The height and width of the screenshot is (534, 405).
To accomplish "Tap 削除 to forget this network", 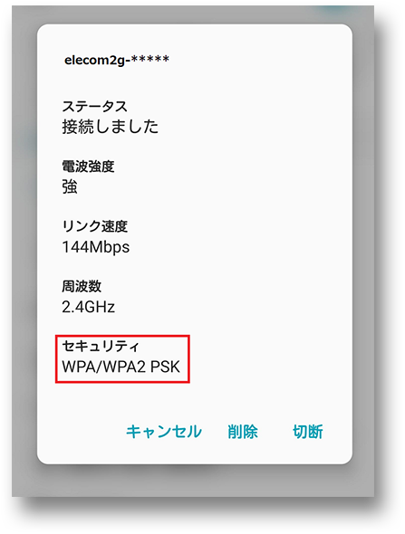I will tap(243, 431).
